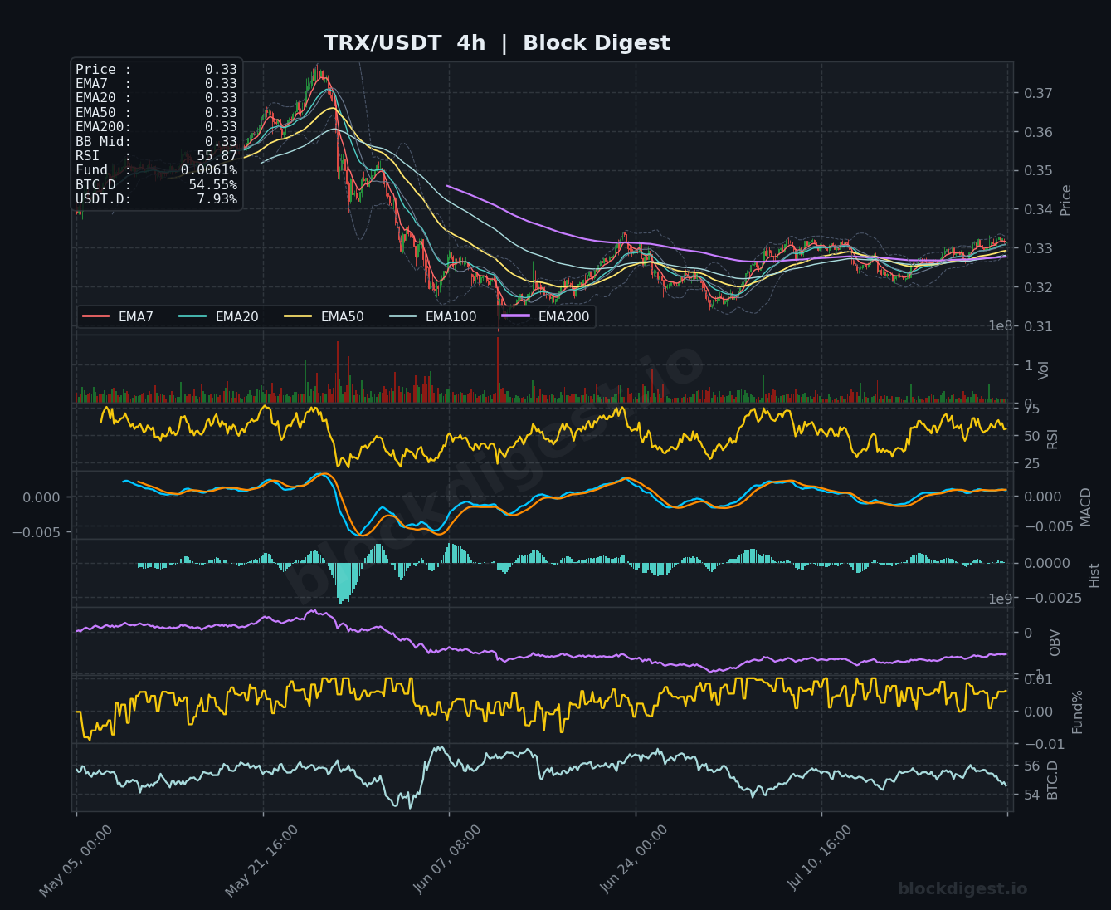
Task: Click the yellow EMA50 legend line swatch
Action: pyautogui.click(x=298, y=316)
